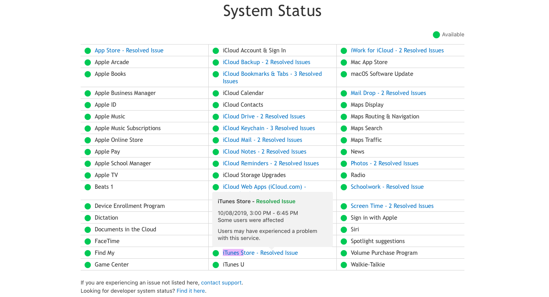This screenshot has width=549, height=297.
Task: Click the System Status page heading
Action: point(272,11)
